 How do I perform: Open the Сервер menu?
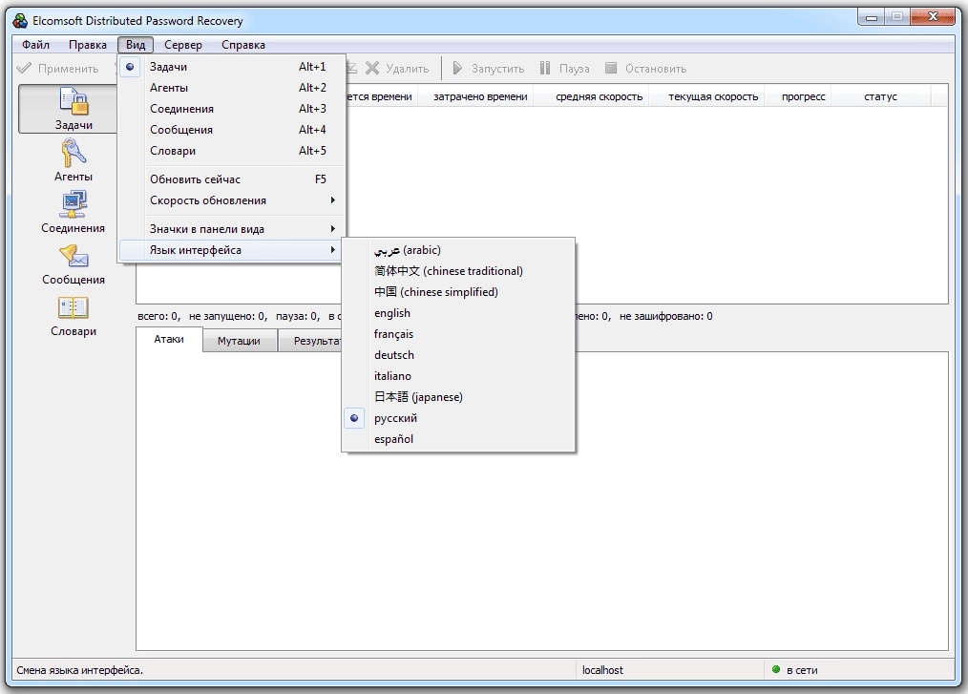[x=182, y=45]
